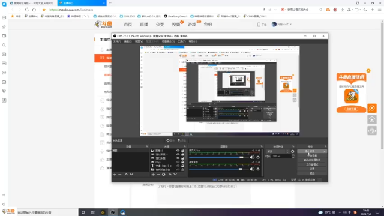Open the start streaming button dropdown arrow
384x216 pixels.
(x=324, y=151)
